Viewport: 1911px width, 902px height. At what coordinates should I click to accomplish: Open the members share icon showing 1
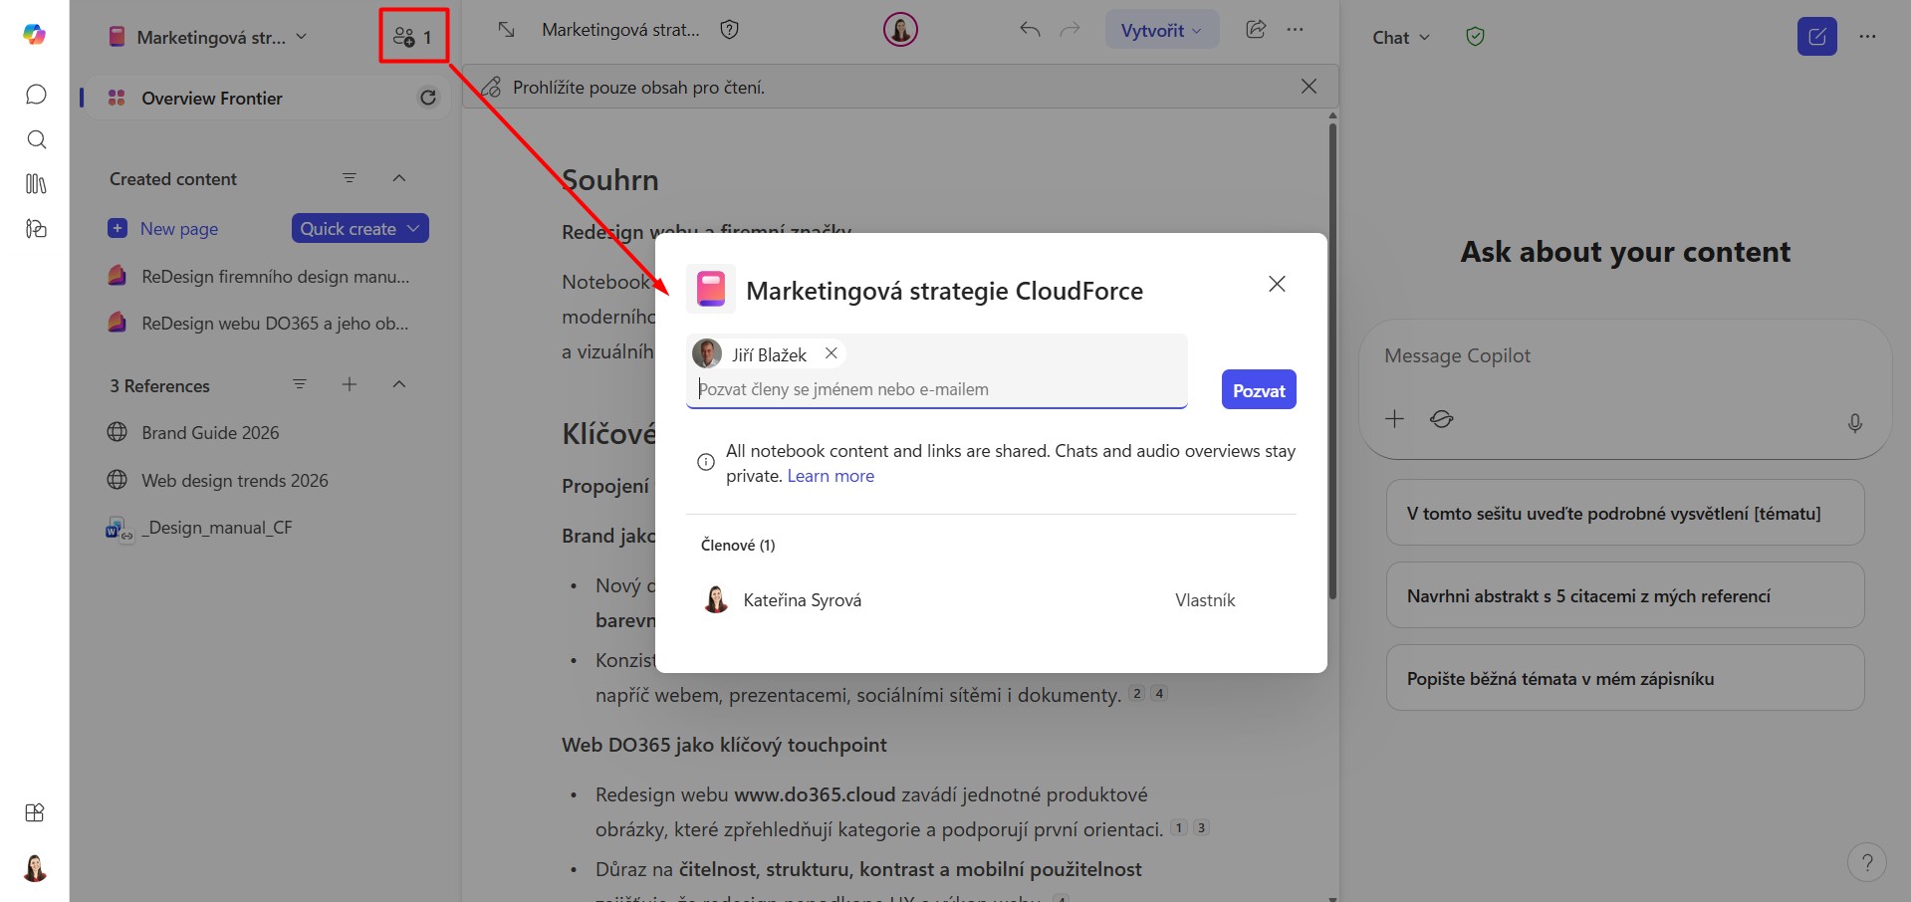[413, 37]
